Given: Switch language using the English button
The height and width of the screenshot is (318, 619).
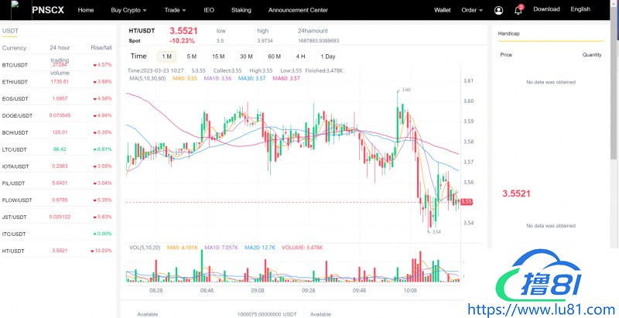Looking at the screenshot, I should [x=580, y=9].
